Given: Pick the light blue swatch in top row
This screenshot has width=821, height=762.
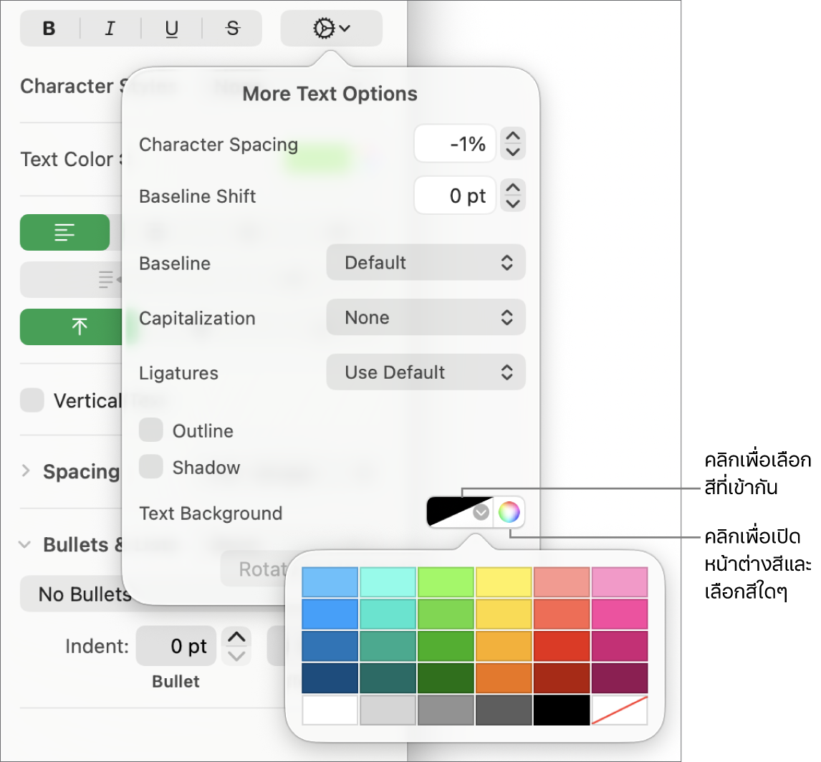Looking at the screenshot, I should coord(330,582).
